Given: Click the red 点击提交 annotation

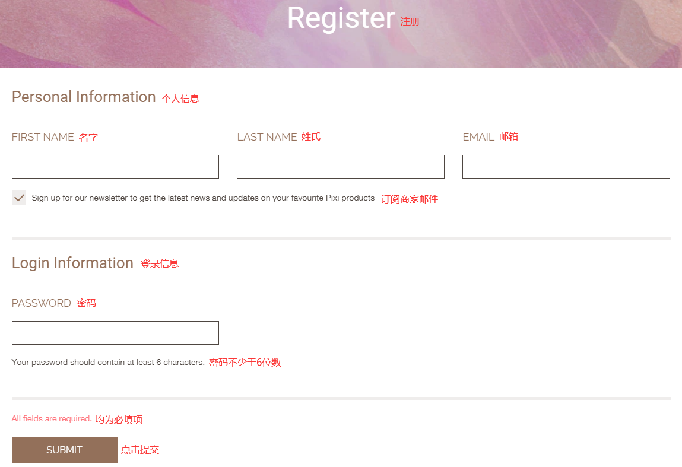Looking at the screenshot, I should pos(140,450).
